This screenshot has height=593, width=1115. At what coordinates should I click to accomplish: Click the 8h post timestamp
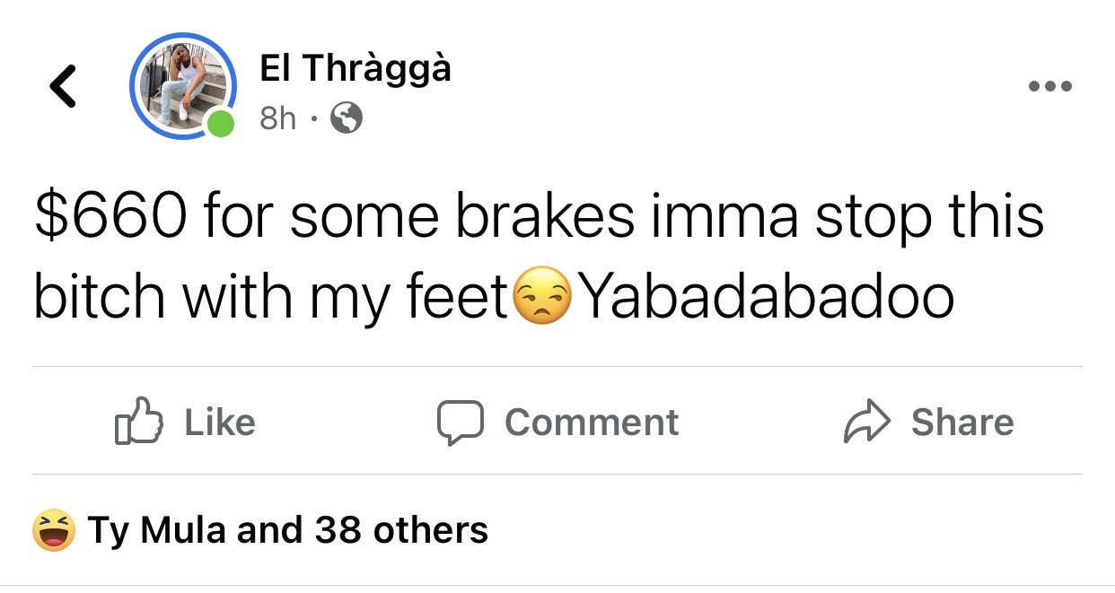click(277, 118)
